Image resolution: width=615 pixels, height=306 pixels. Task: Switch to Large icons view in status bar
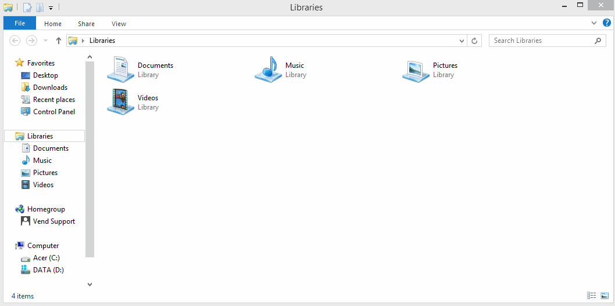pyautogui.click(x=605, y=296)
